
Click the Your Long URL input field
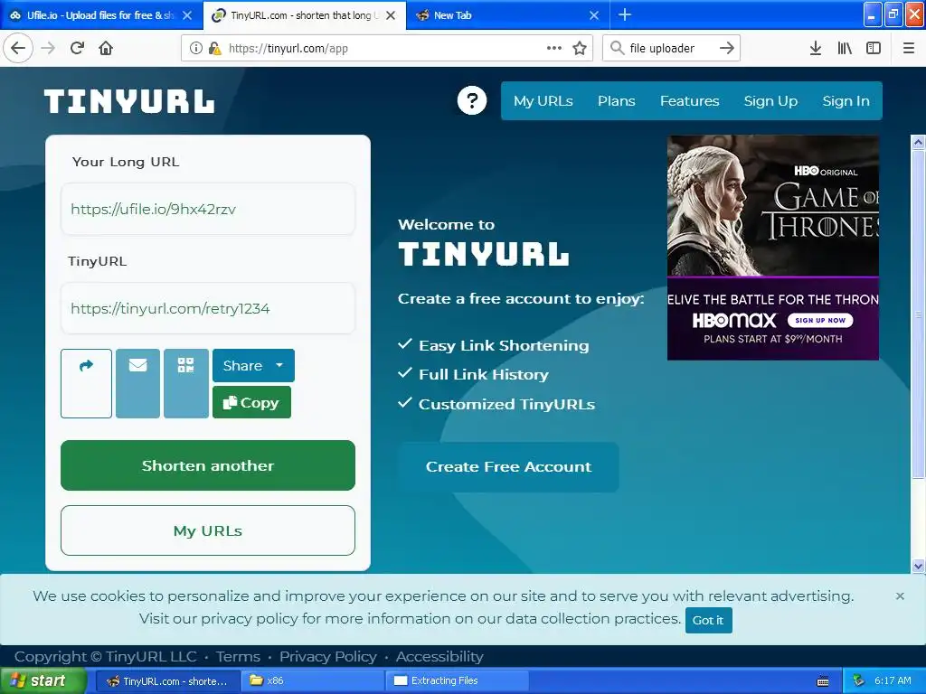208,209
